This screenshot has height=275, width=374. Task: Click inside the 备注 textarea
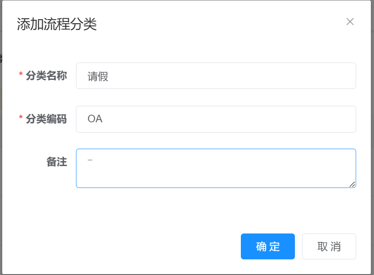tap(214, 172)
